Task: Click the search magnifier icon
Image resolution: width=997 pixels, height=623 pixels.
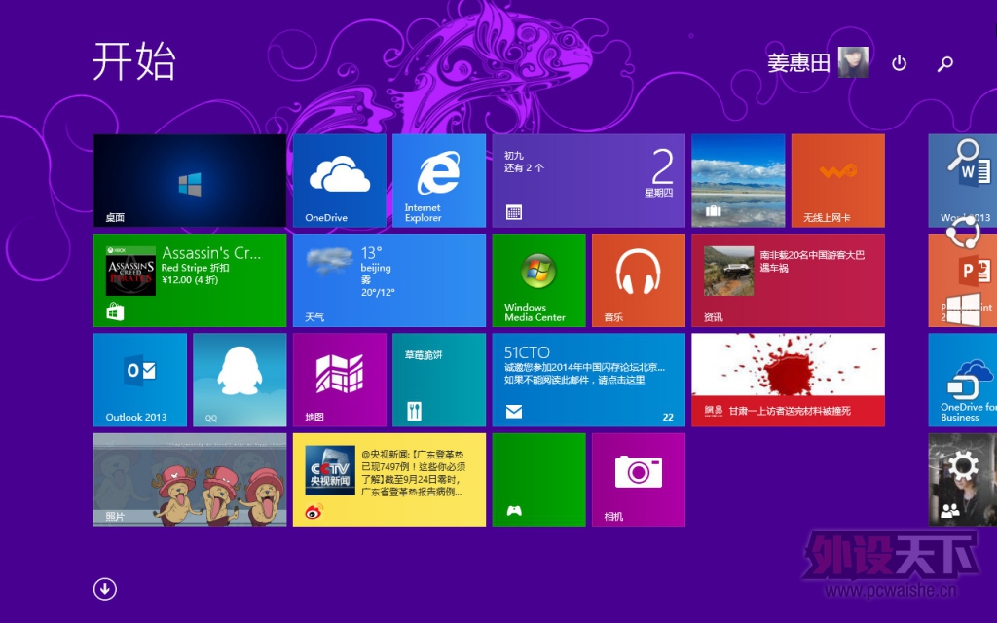Action: coord(945,63)
